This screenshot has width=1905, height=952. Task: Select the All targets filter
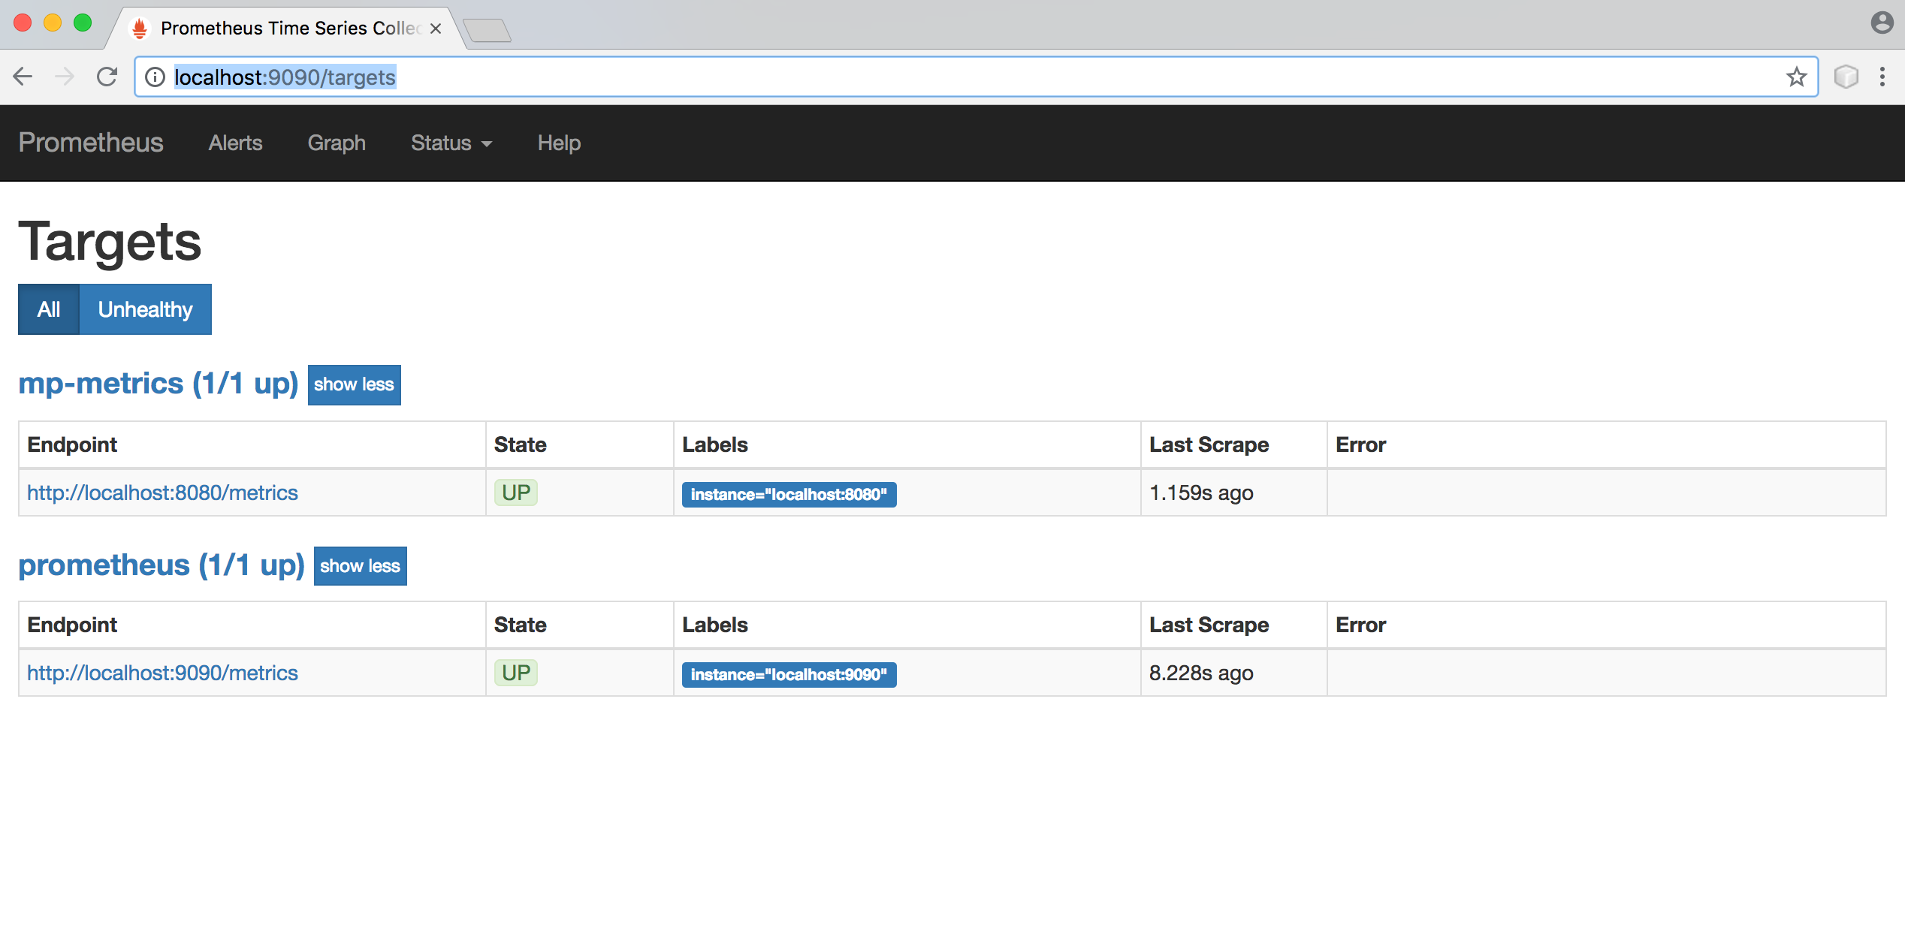49,309
